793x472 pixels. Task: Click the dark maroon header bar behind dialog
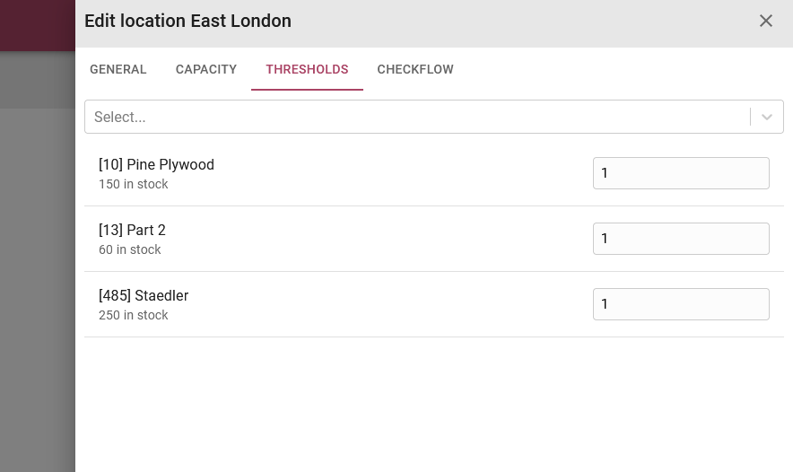click(x=38, y=25)
